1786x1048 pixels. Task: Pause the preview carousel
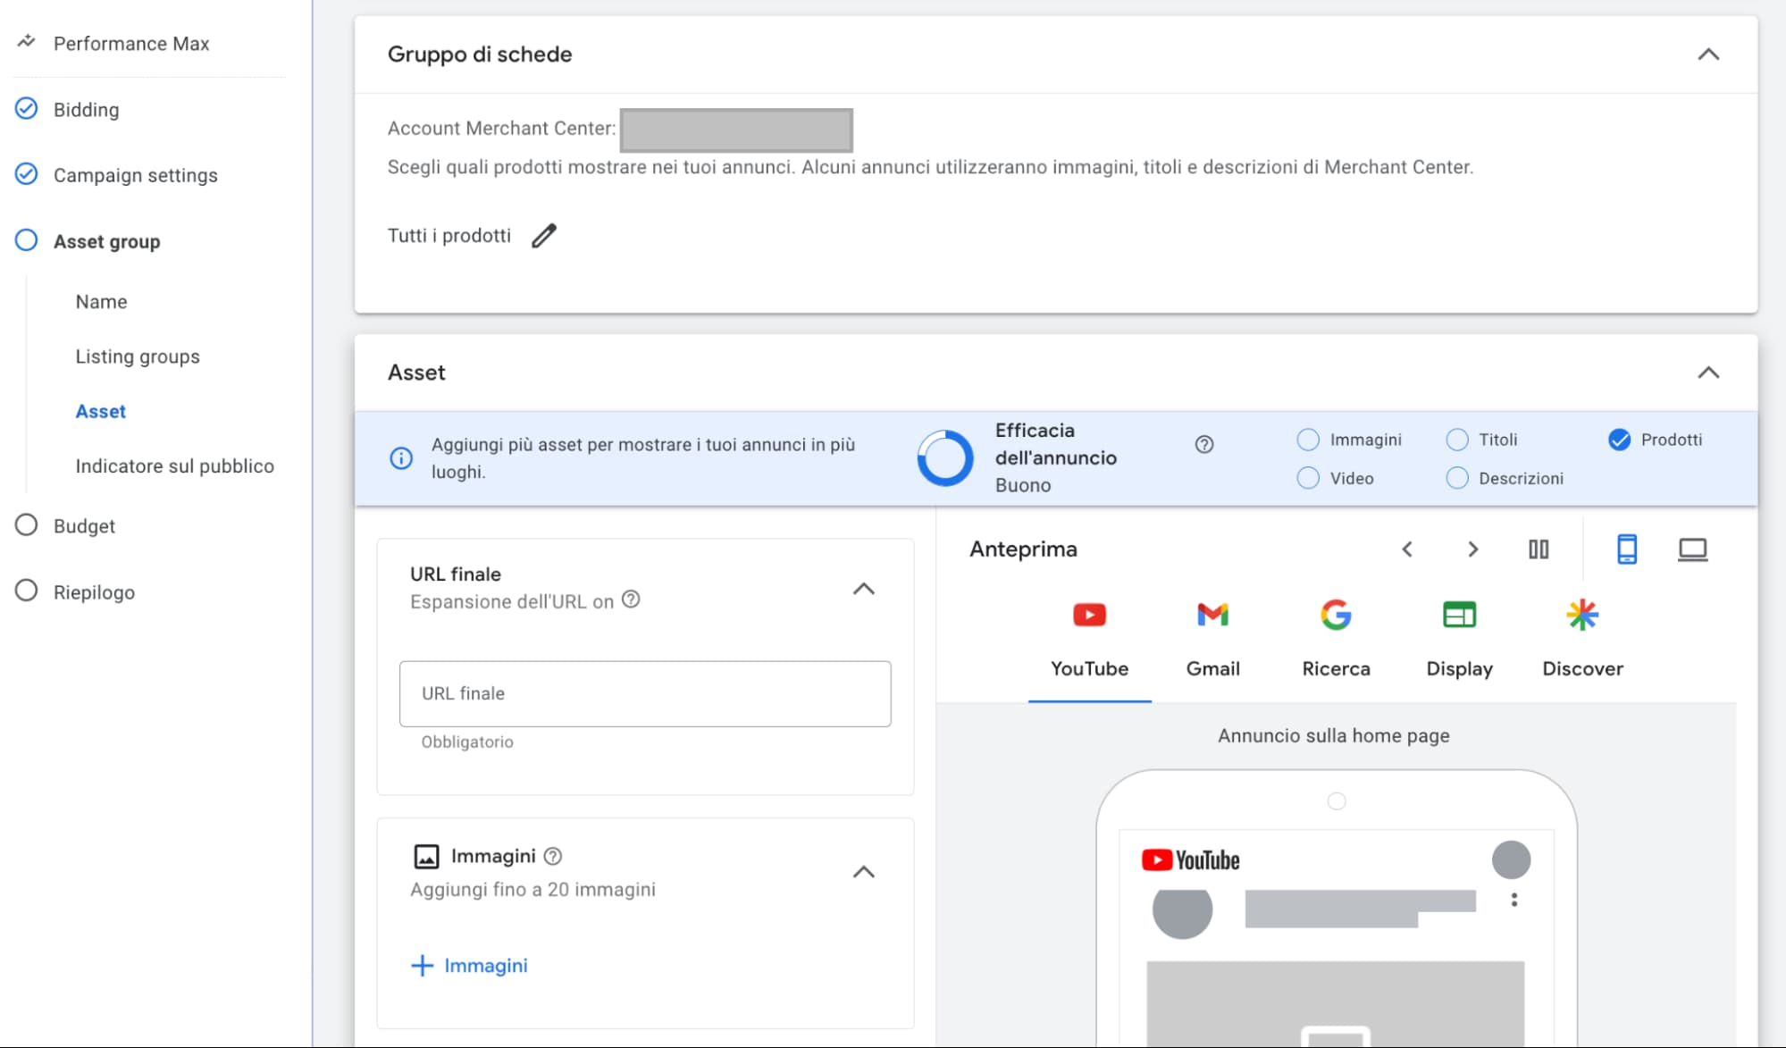(1538, 549)
